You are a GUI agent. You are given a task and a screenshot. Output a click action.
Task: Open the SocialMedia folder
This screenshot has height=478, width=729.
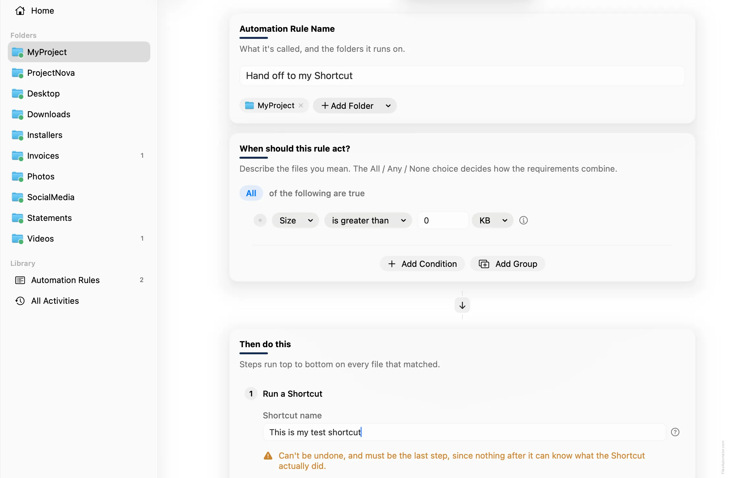pos(79,197)
